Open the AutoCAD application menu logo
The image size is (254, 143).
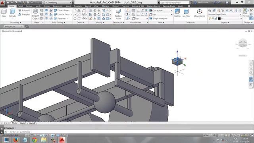click(x=2, y=3)
